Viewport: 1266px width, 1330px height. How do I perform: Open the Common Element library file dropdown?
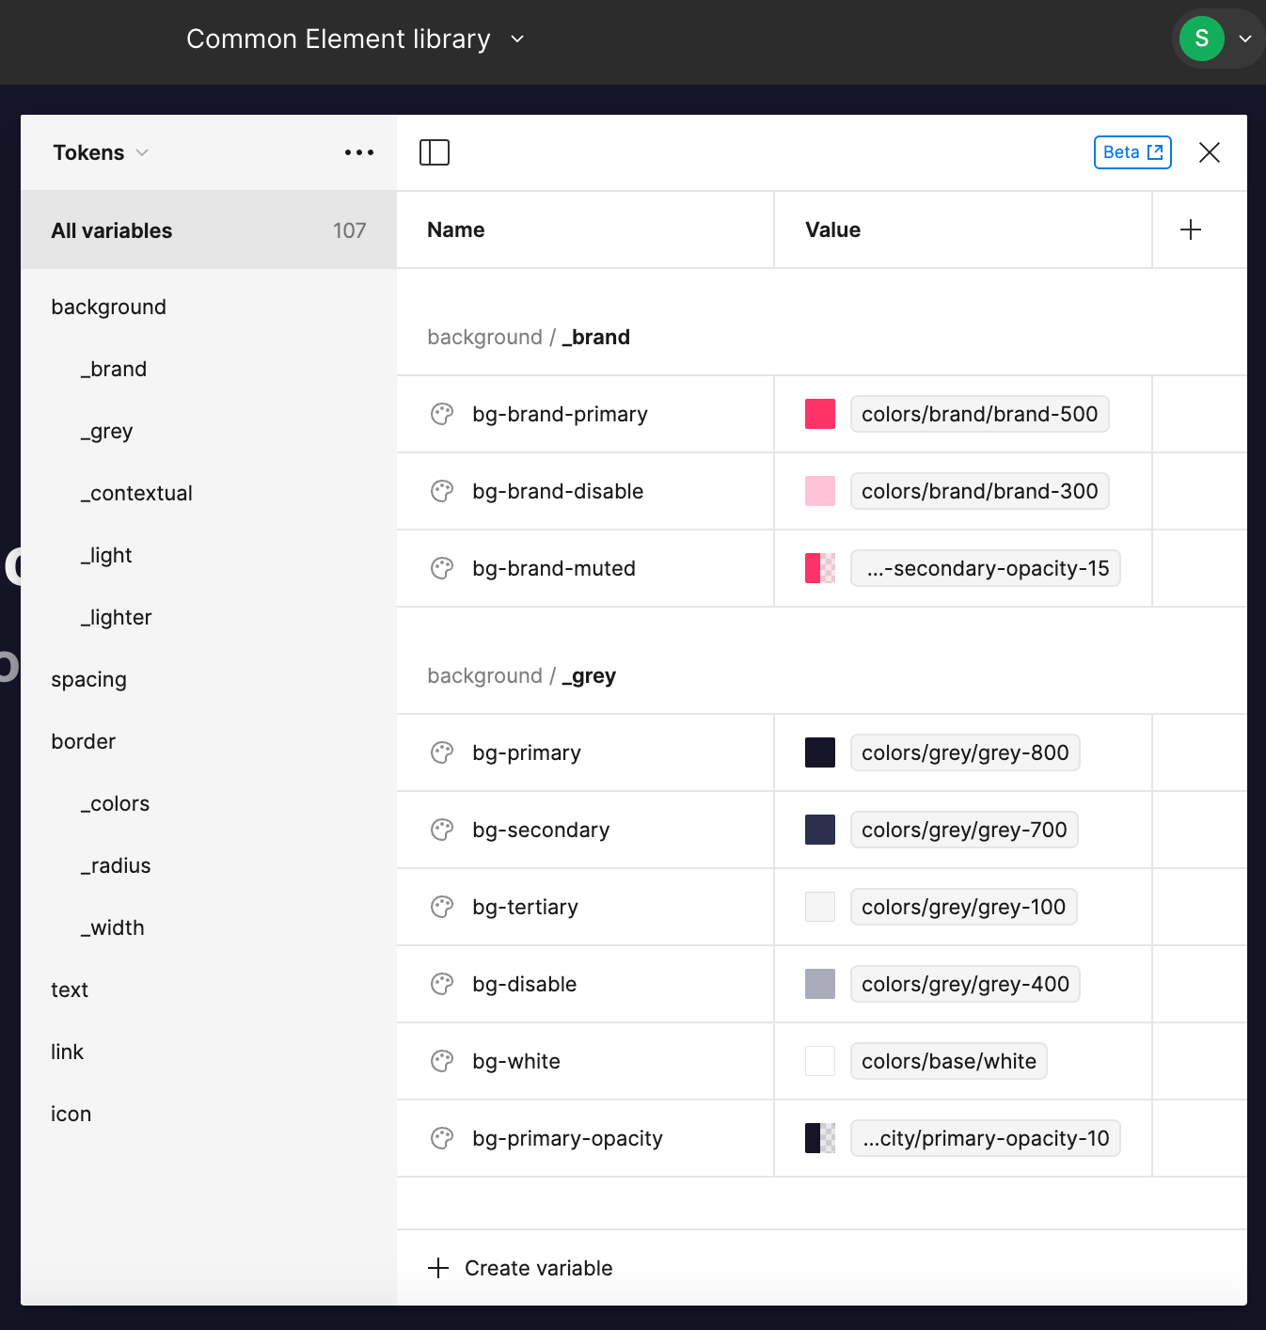coord(355,39)
